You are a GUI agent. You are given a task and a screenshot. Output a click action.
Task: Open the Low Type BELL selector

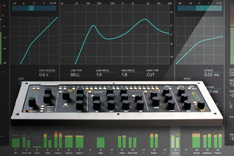click(x=76, y=74)
